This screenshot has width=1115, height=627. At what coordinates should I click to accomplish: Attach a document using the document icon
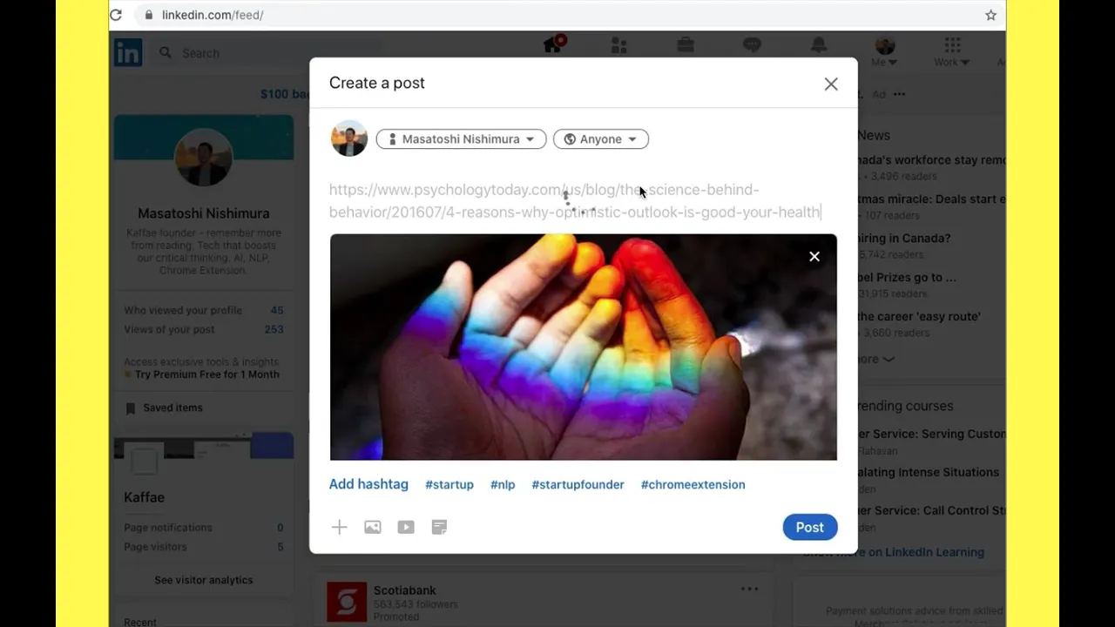[439, 527]
